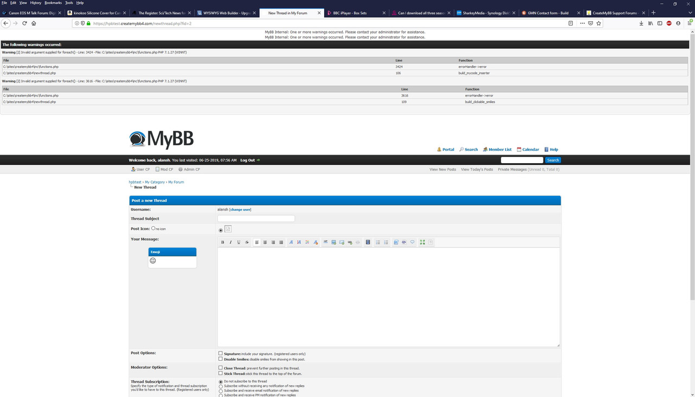Align message text left
695x397 pixels.
(257, 242)
